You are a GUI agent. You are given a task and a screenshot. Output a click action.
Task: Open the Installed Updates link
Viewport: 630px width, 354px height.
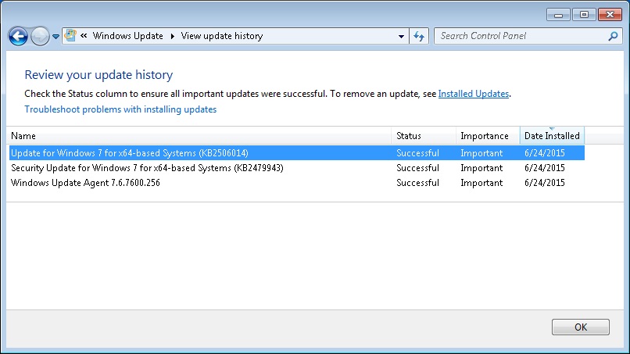point(474,94)
